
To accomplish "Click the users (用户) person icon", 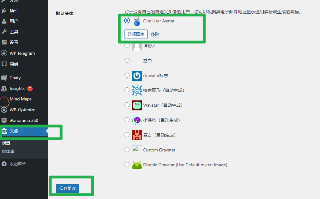I will [4, 21].
